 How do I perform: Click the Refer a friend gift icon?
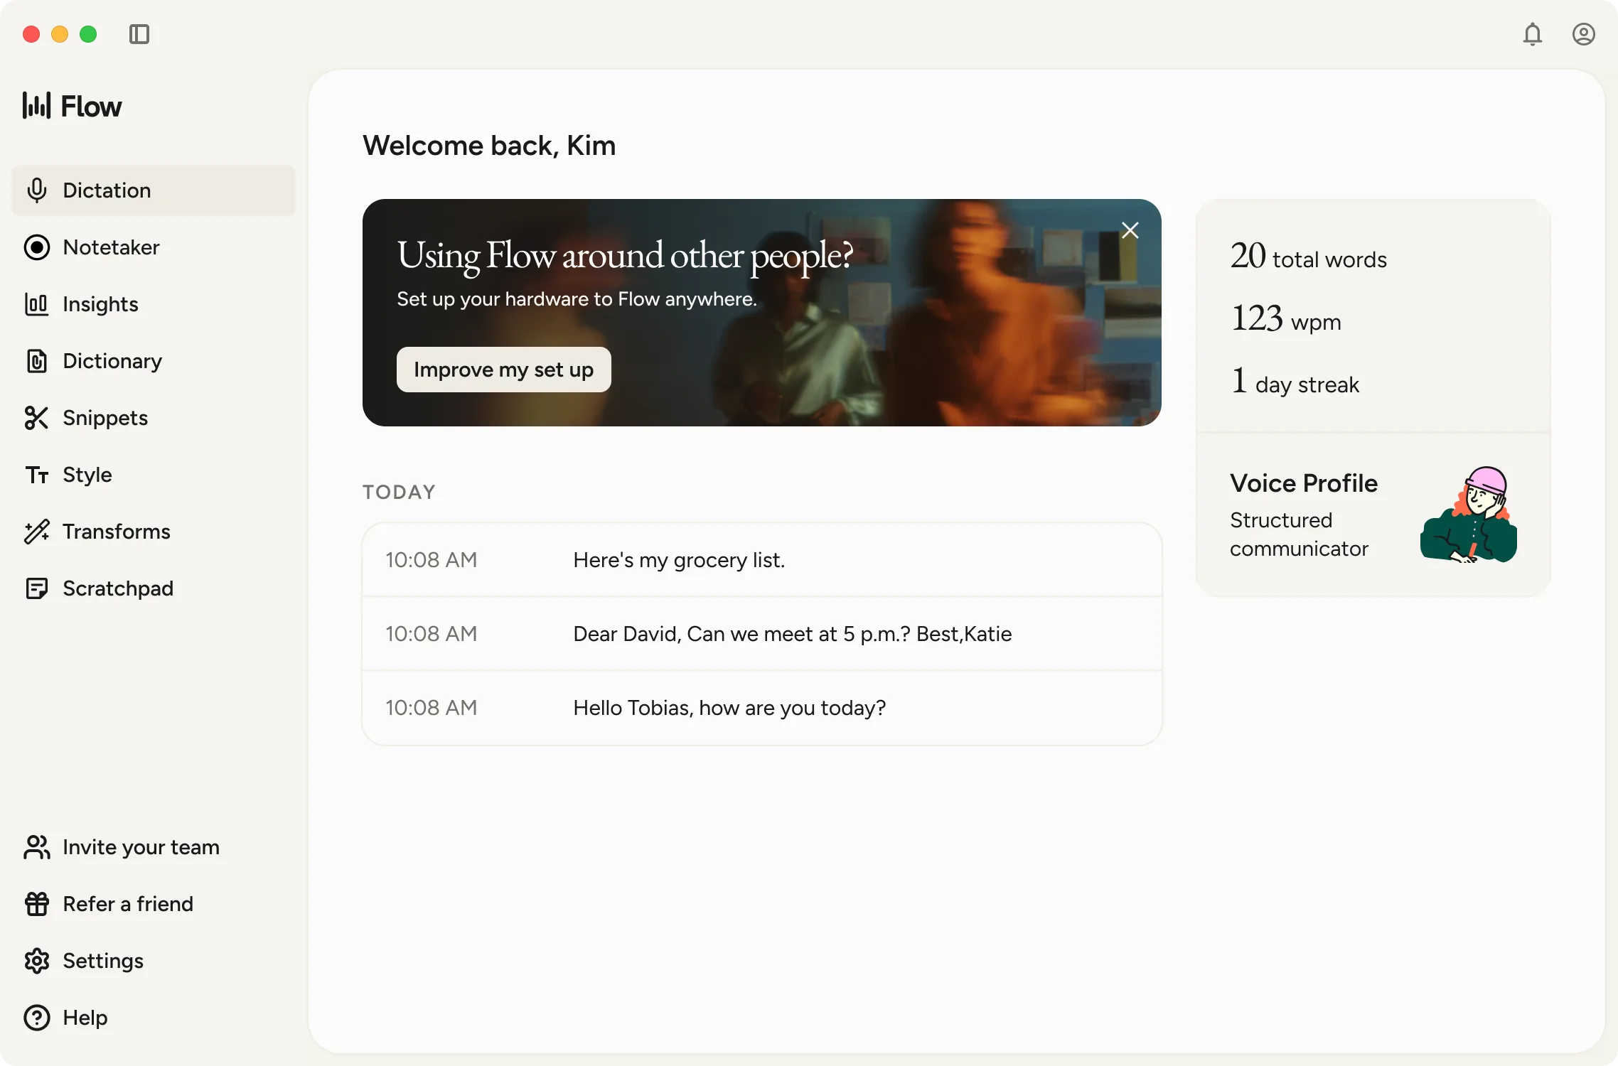[37, 904]
